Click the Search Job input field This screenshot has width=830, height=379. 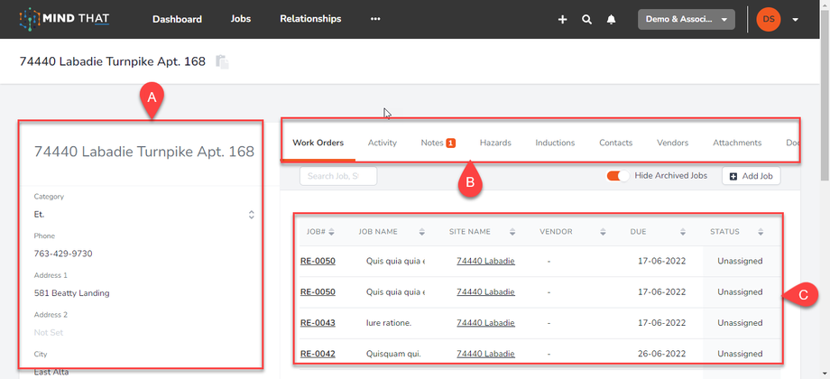click(x=337, y=176)
